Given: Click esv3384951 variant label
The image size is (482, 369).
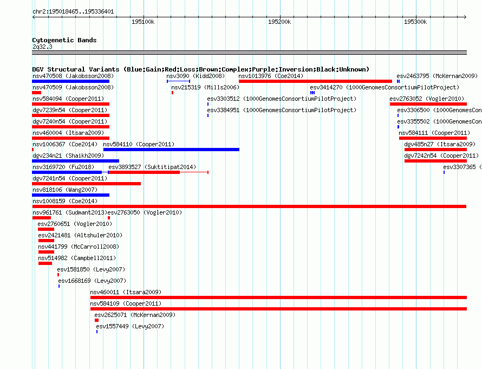Looking at the screenshot, I should (282, 110).
